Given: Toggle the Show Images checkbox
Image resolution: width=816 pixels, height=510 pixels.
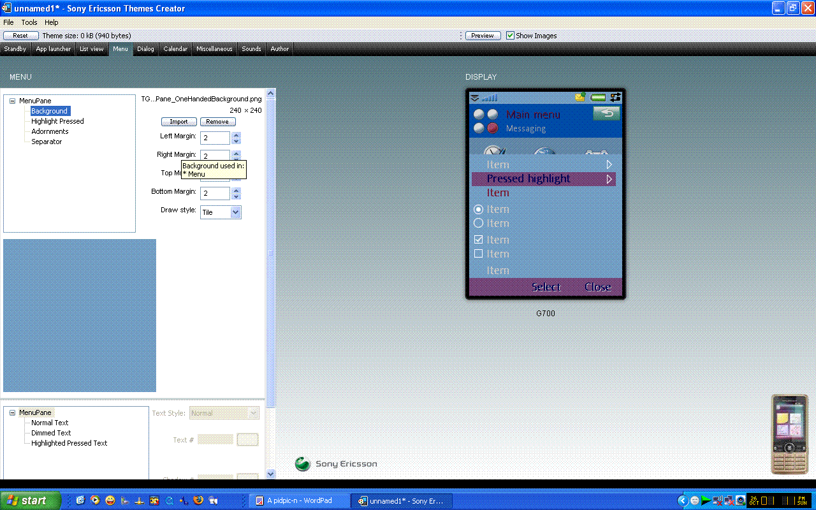Looking at the screenshot, I should pyautogui.click(x=510, y=36).
